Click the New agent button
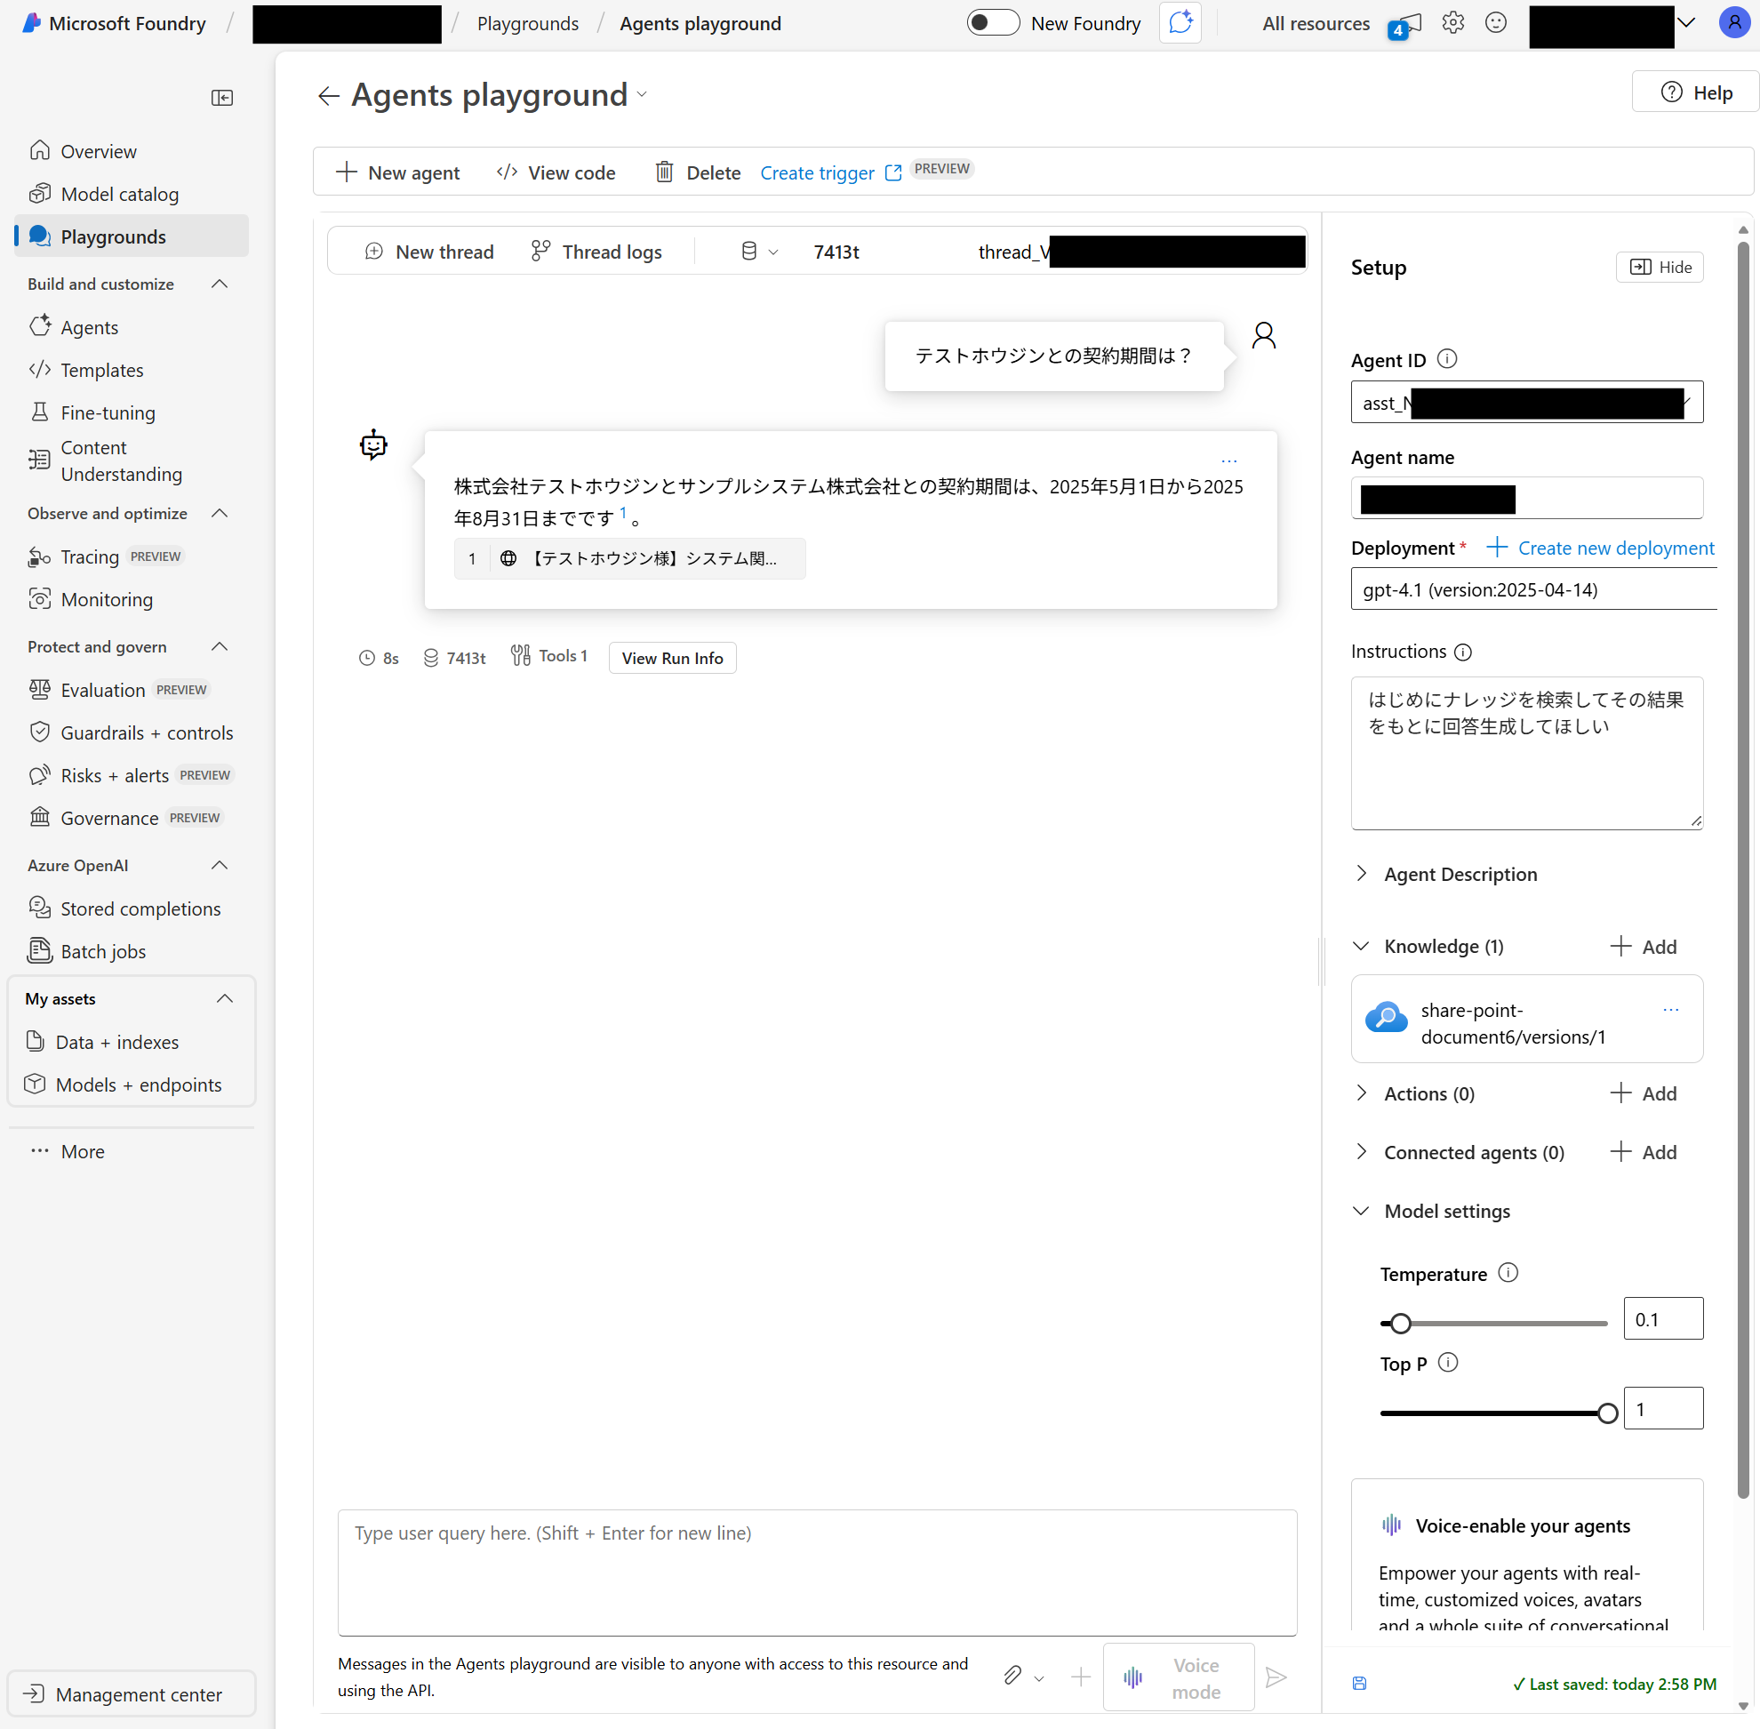Image resolution: width=1760 pixels, height=1729 pixels. (397, 172)
